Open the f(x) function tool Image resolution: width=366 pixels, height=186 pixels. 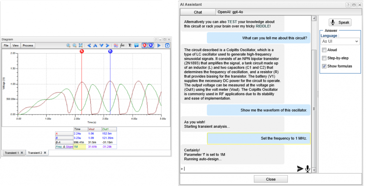(x=122, y=45)
